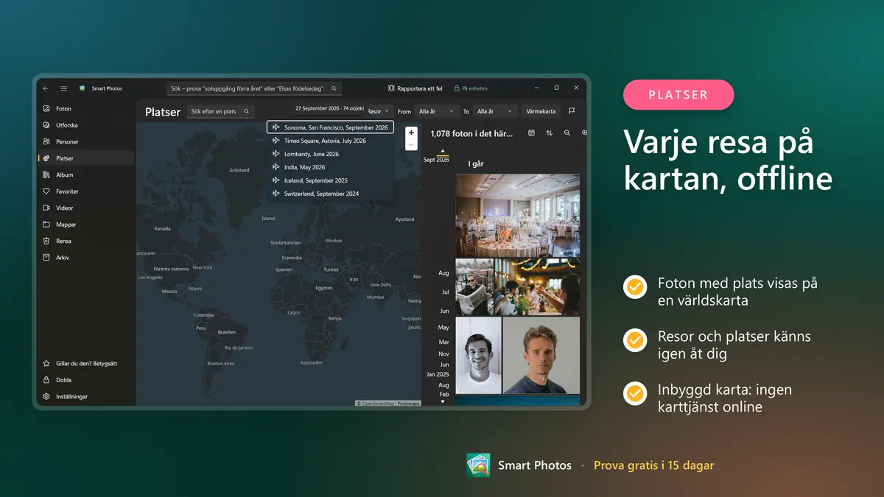Toggle the hamburger navigation menu

pyautogui.click(x=64, y=88)
